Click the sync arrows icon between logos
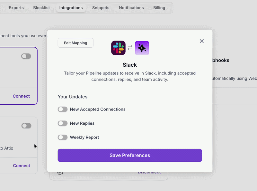The image size is (257, 191). point(130,48)
